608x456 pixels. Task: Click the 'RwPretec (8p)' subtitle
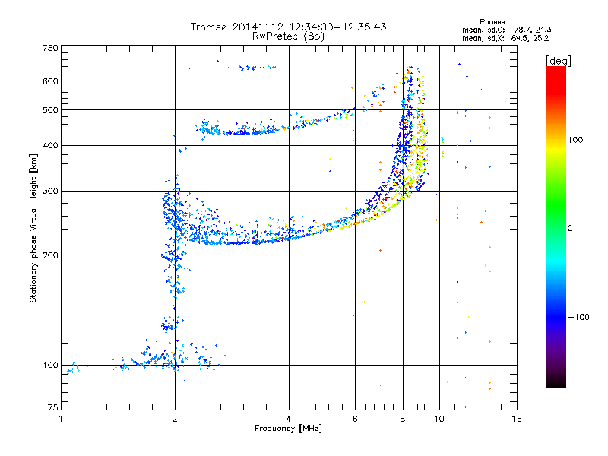point(288,36)
